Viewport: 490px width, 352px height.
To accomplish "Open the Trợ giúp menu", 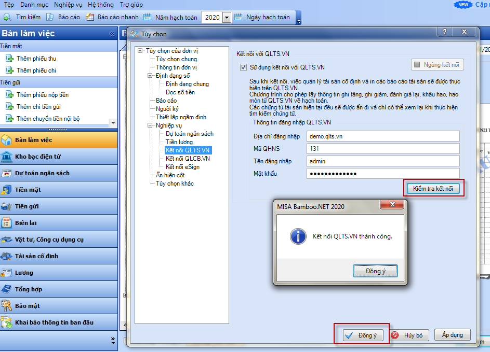I will (131, 5).
